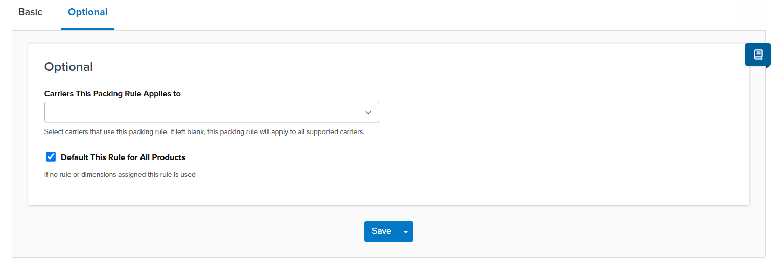Uncheck Default This Rule for All Products
Screen dimensions: 773x264
tap(51, 157)
